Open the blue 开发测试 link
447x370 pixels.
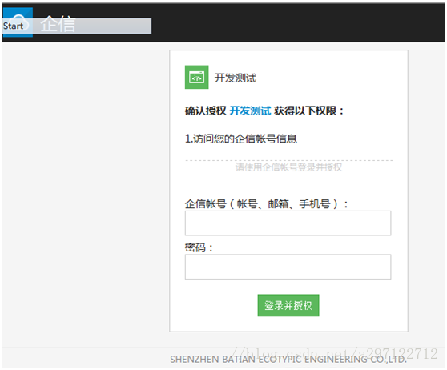coord(250,111)
